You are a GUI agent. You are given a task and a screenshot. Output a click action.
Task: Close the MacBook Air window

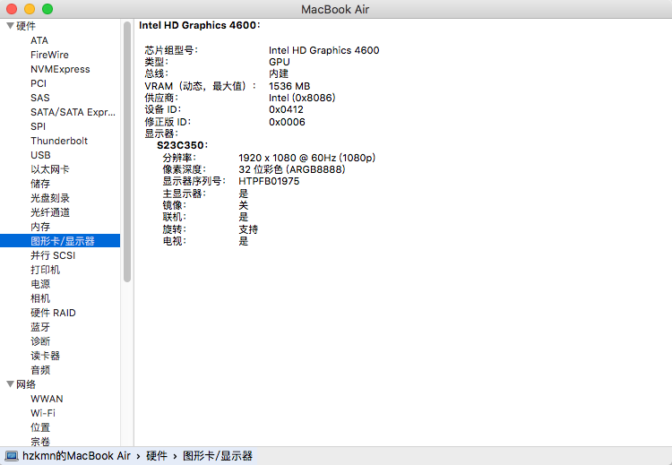pos(12,9)
